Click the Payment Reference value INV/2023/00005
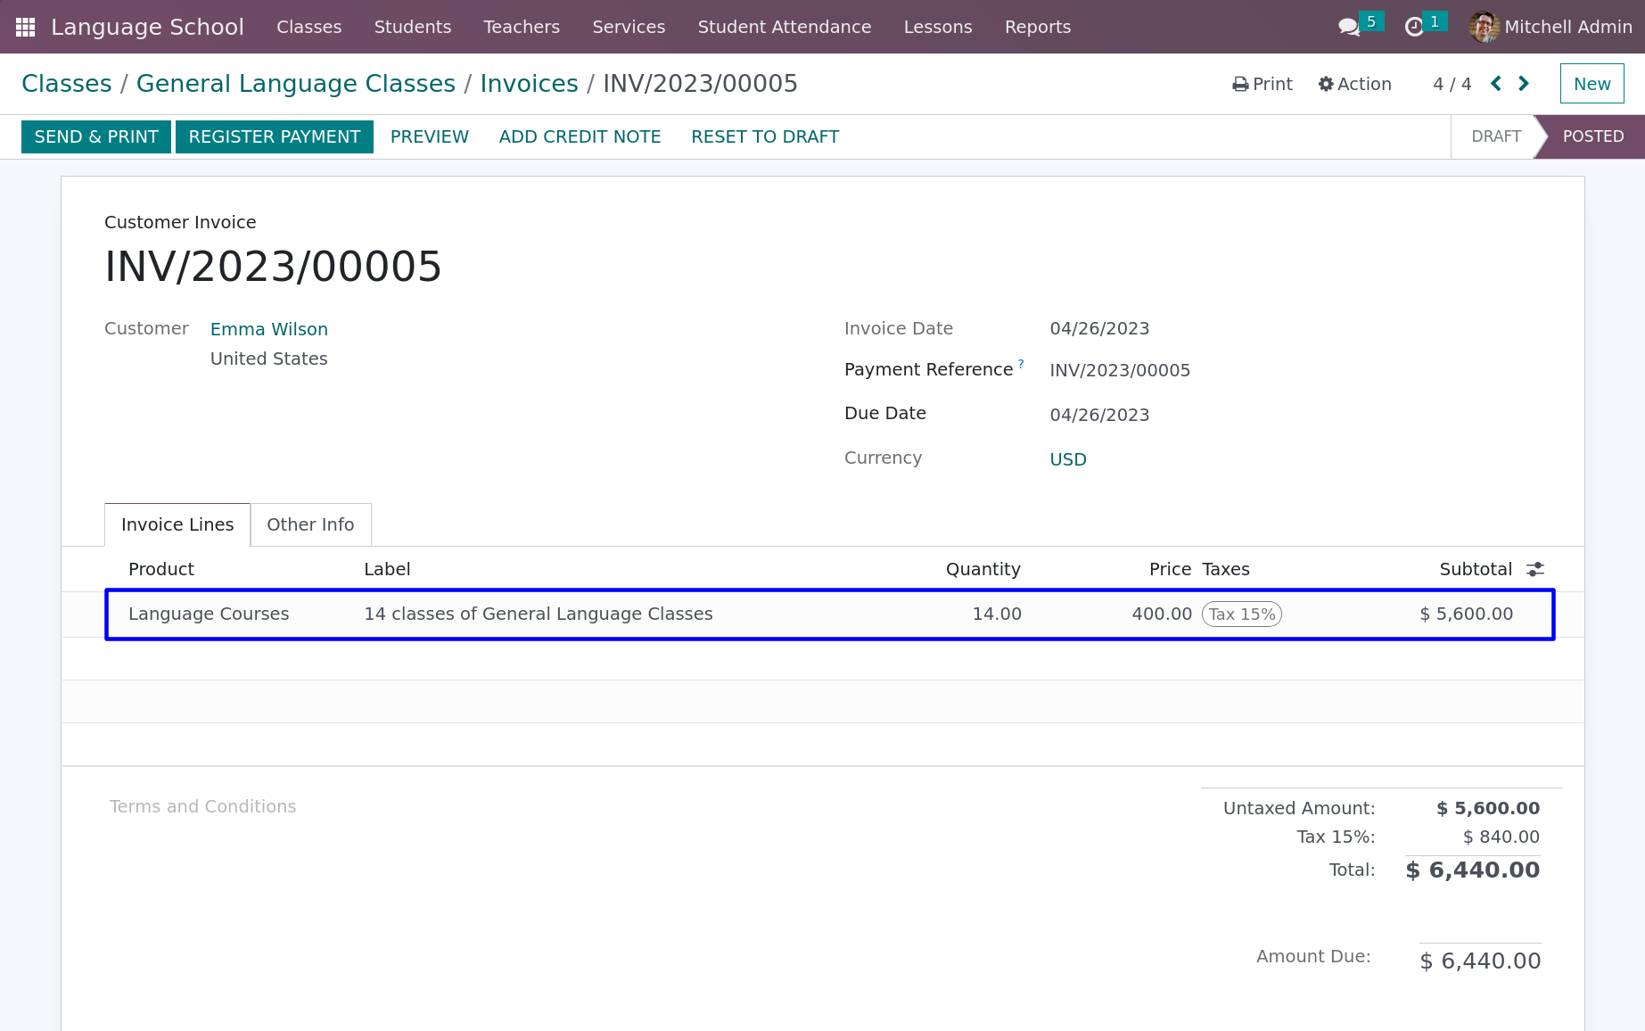 click(x=1120, y=370)
